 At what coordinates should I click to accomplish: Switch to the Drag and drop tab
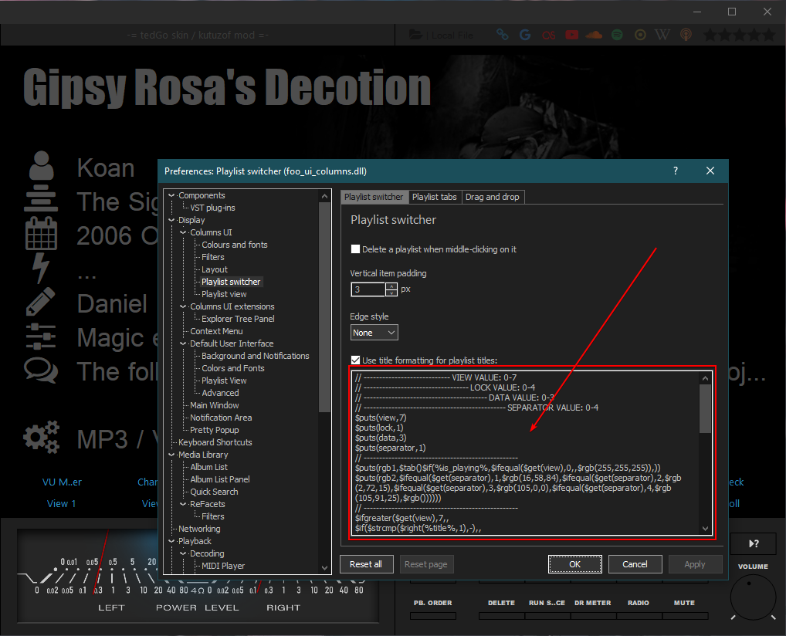(x=493, y=197)
